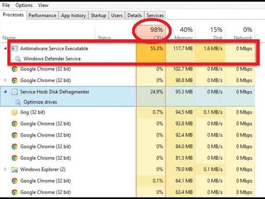This screenshot has height=199, width=265.
Task: Expand the Google Chrome 98.8 MB group
Action: [5, 80]
